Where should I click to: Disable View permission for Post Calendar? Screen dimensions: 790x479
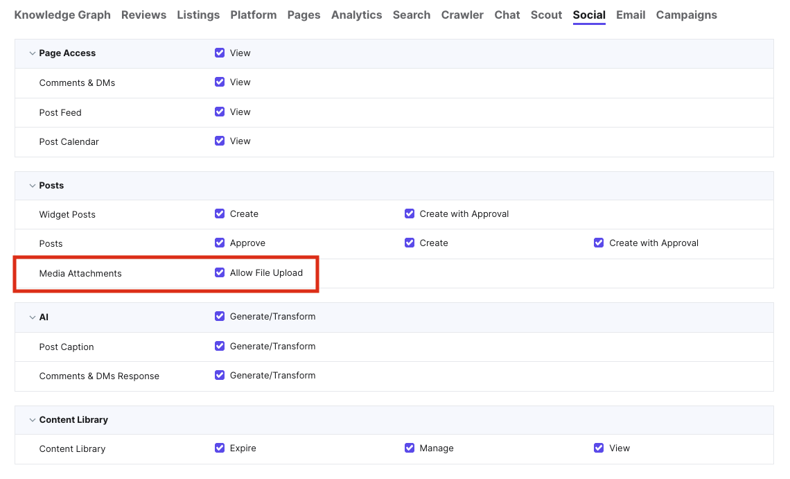[220, 141]
